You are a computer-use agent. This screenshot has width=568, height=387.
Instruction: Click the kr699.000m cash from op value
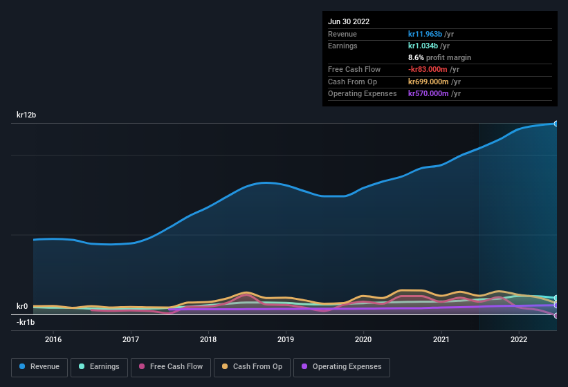[428, 82]
